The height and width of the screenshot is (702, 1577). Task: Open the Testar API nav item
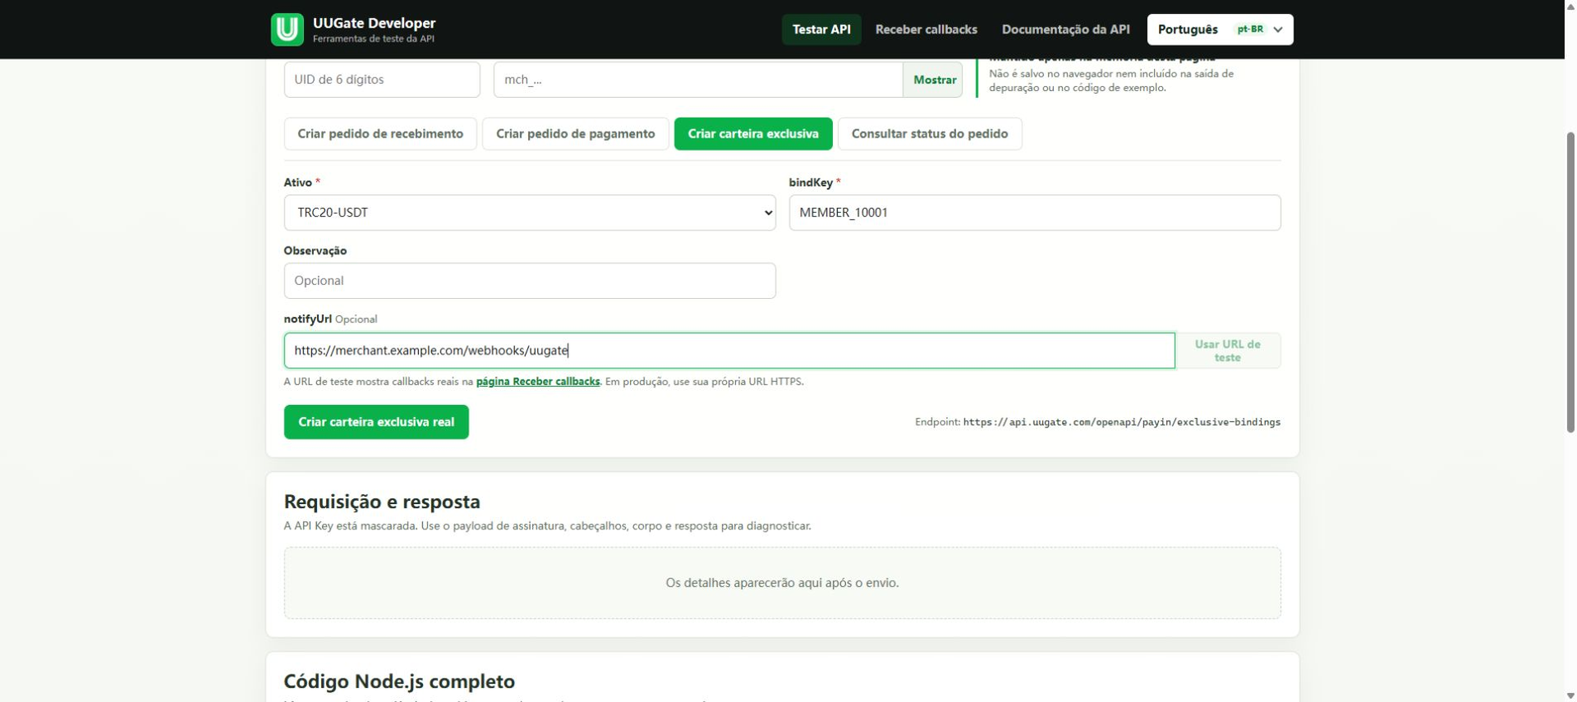click(821, 30)
